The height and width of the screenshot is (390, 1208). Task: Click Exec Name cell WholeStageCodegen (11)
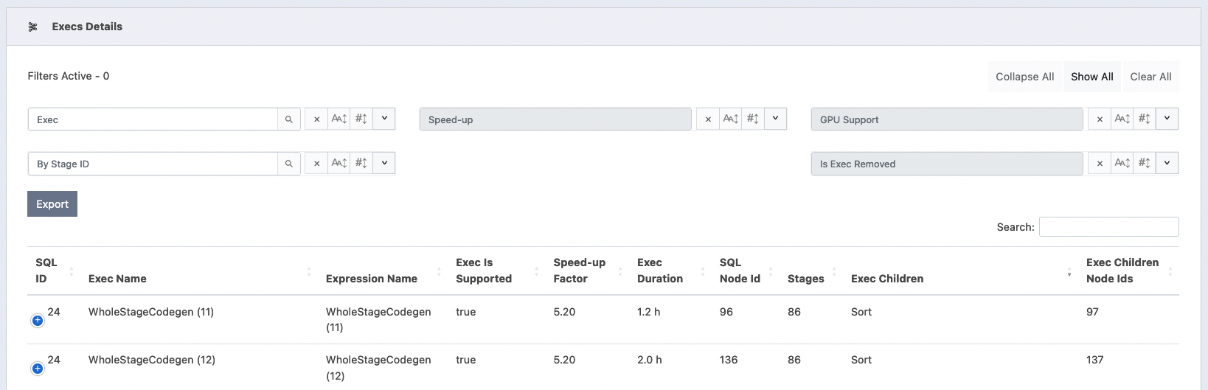[151, 312]
